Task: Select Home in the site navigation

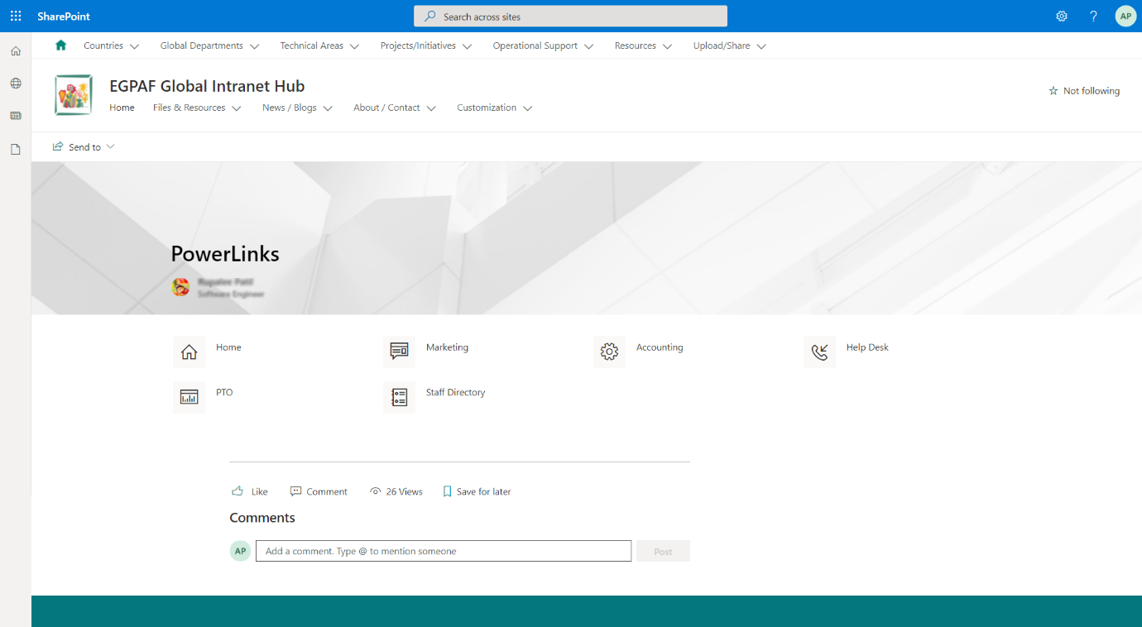Action: 122,108
